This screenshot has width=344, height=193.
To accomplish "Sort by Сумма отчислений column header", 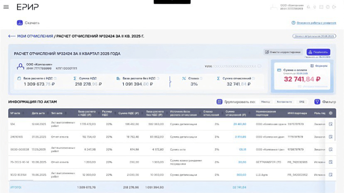I will [x=236, y=113].
